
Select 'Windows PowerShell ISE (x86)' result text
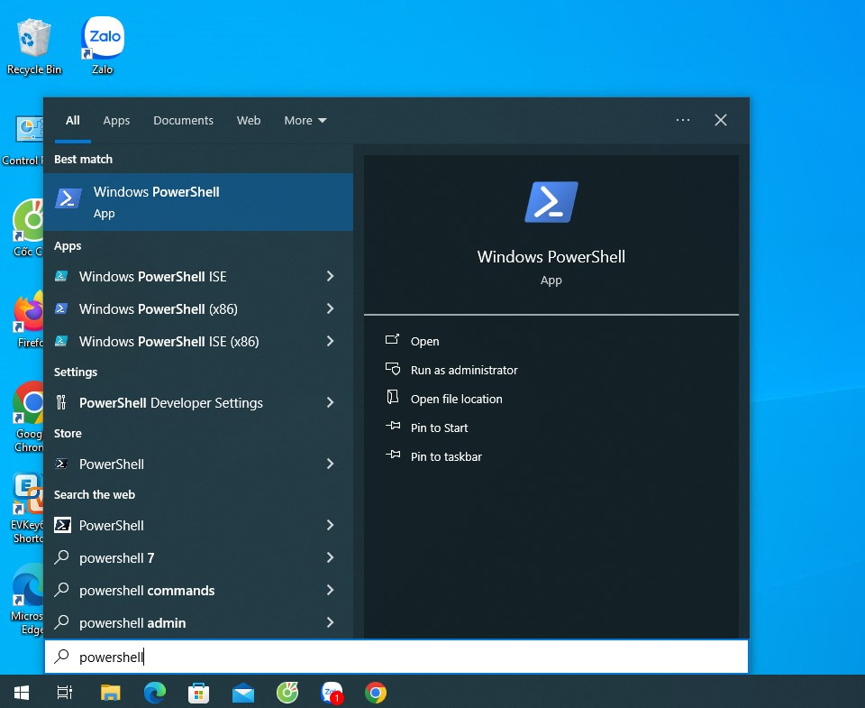click(x=168, y=342)
